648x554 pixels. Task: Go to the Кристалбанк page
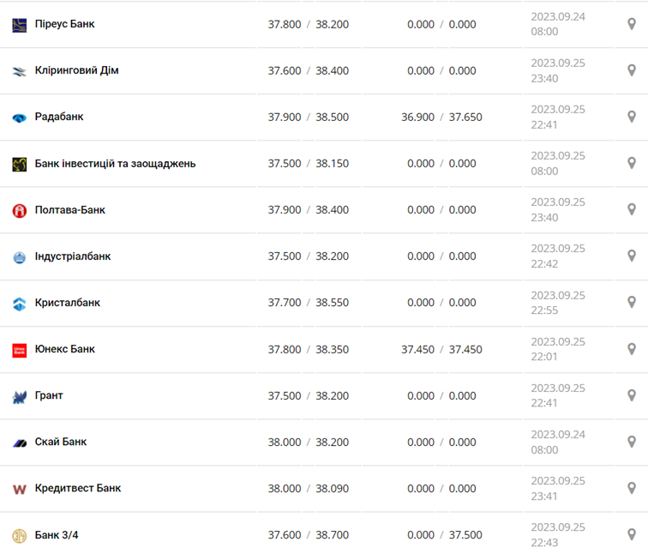coord(68,303)
